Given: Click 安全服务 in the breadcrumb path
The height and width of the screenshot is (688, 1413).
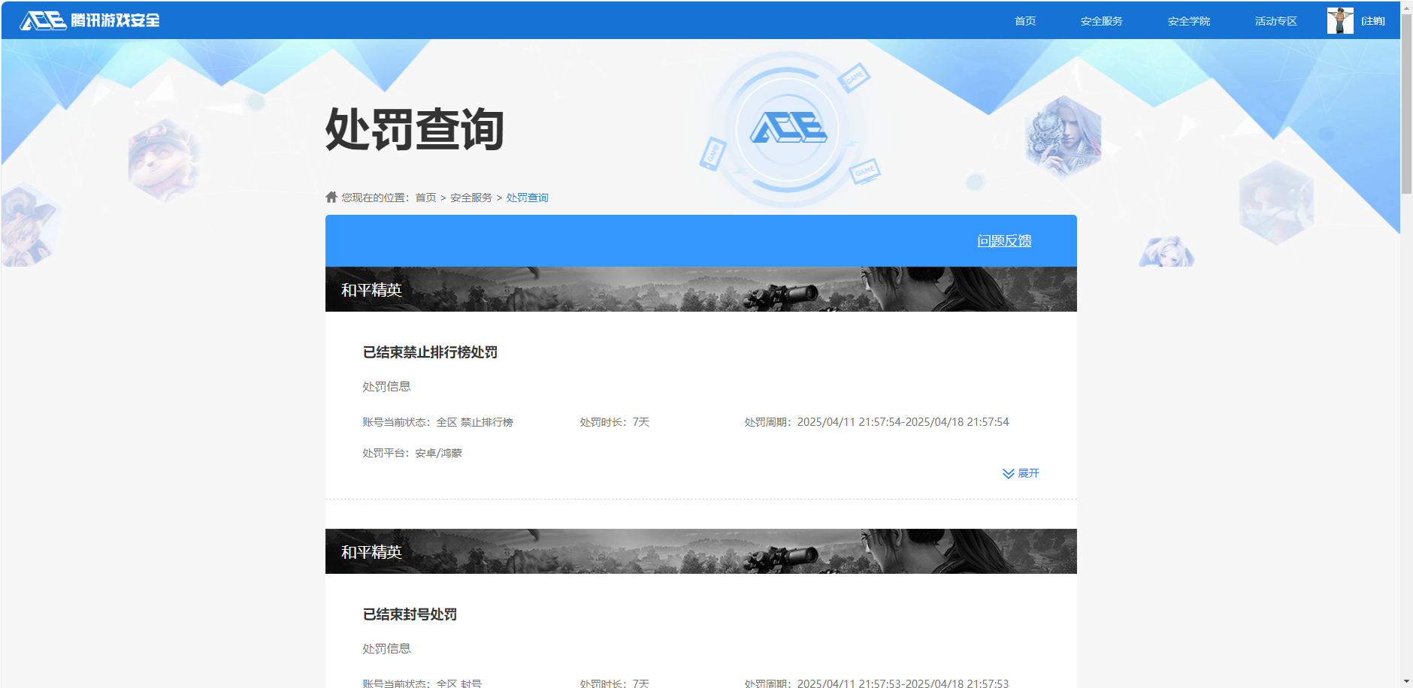Looking at the screenshot, I should coord(470,198).
